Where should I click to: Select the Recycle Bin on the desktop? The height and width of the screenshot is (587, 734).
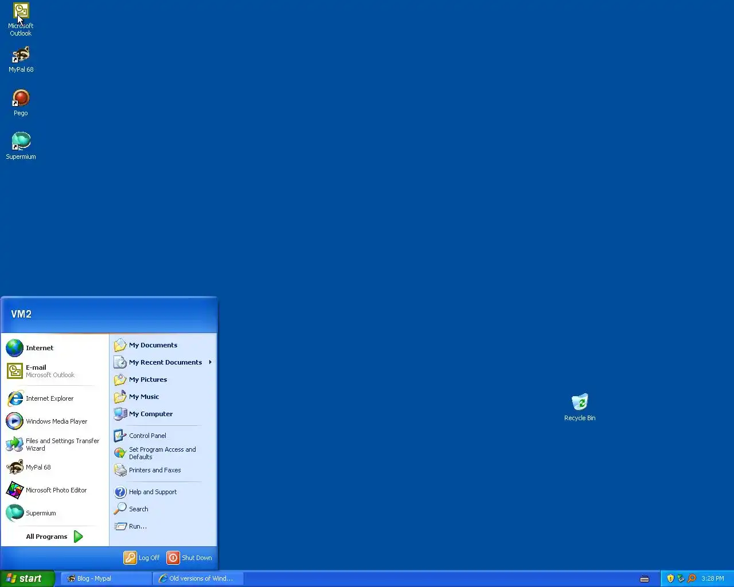click(580, 408)
